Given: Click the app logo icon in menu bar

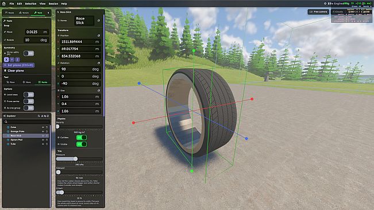Looking at the screenshot, I should pyautogui.click(x=4, y=3).
